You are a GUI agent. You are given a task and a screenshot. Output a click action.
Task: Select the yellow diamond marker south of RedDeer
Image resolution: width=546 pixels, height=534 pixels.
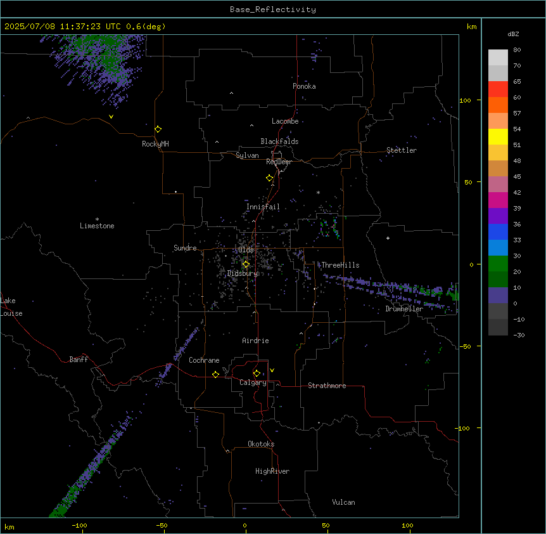(270, 178)
